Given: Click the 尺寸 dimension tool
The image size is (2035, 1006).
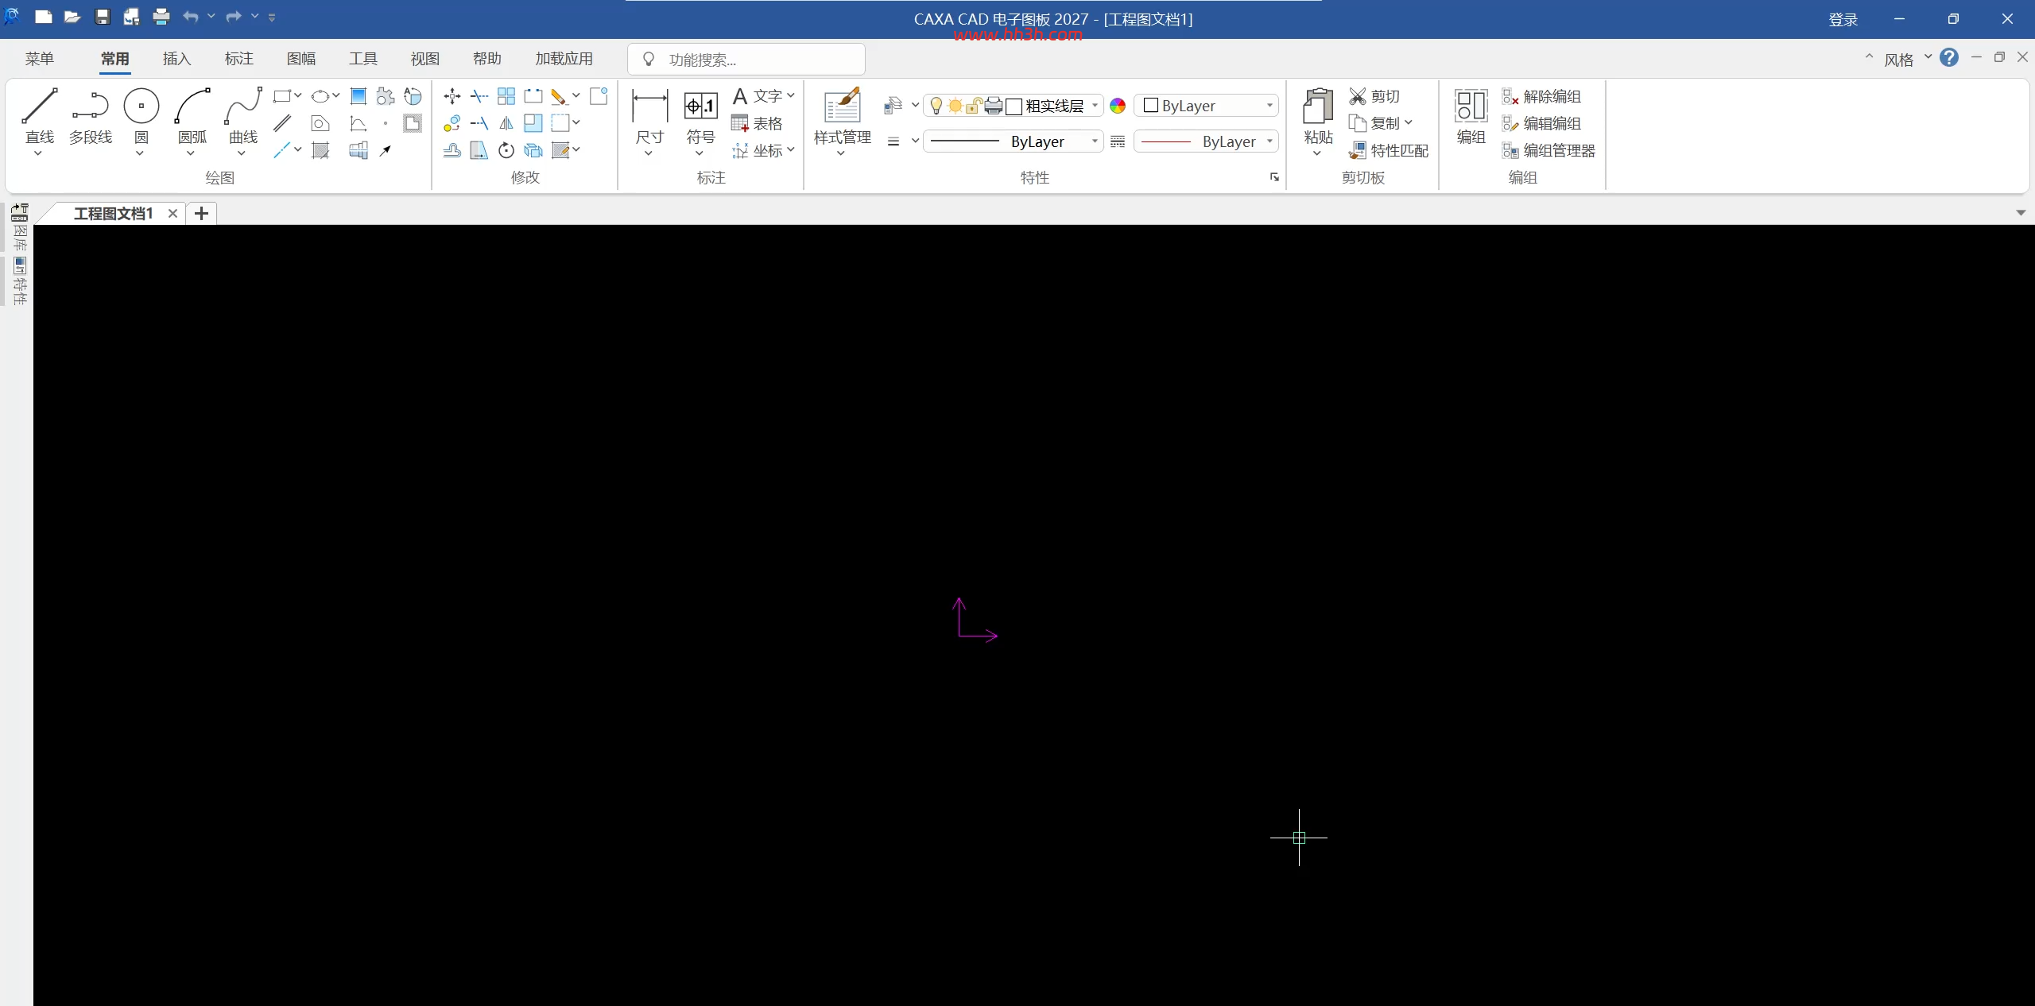Looking at the screenshot, I should click(x=649, y=116).
